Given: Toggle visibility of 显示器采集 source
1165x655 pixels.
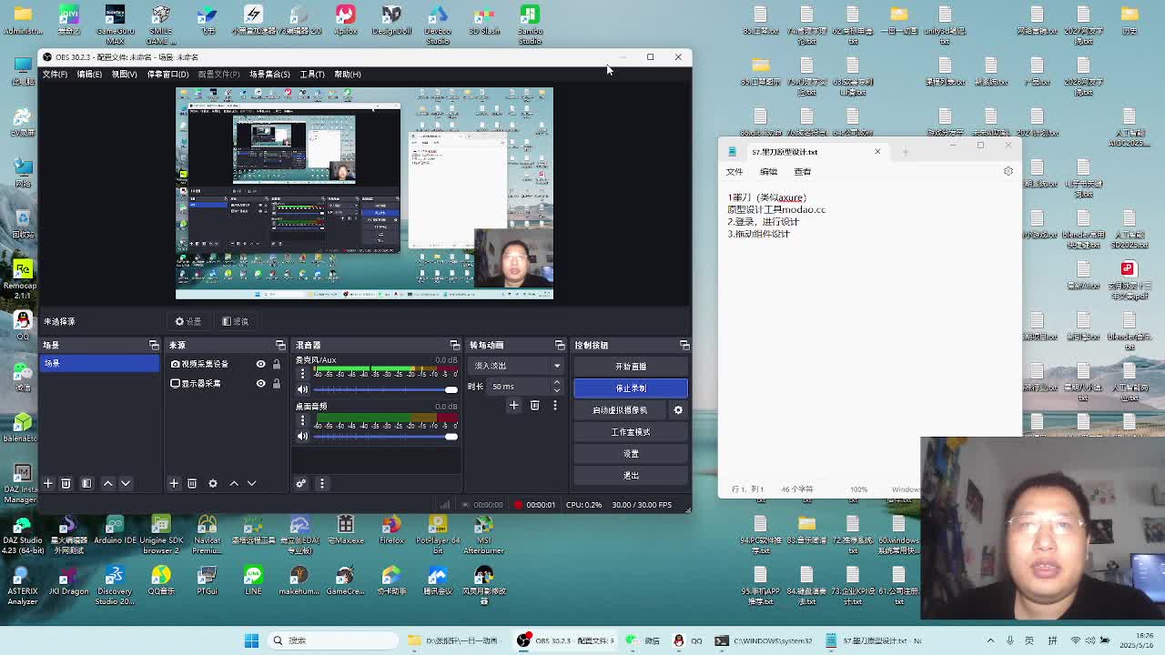Looking at the screenshot, I should point(260,384).
